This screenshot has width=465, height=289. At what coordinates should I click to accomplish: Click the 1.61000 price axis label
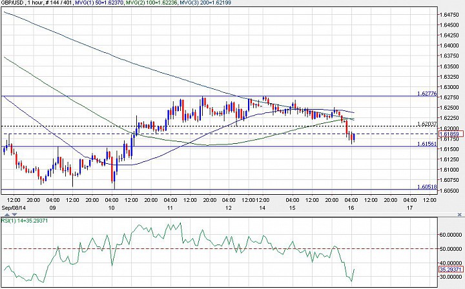449,170
